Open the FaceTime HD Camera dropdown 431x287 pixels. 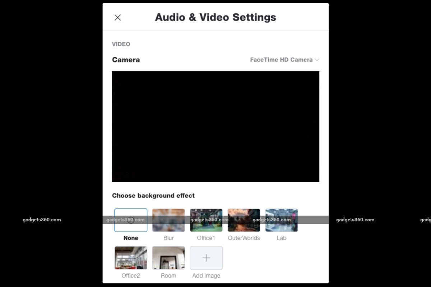point(284,60)
